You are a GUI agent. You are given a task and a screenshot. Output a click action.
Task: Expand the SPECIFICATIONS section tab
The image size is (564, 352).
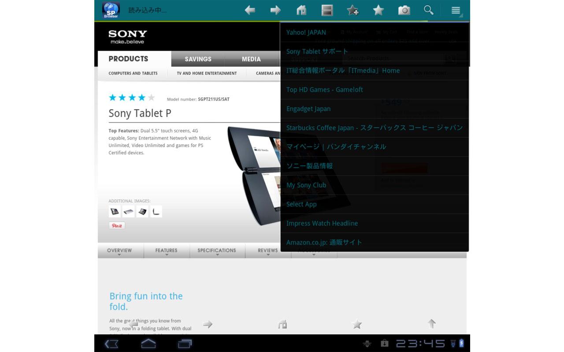217,251
